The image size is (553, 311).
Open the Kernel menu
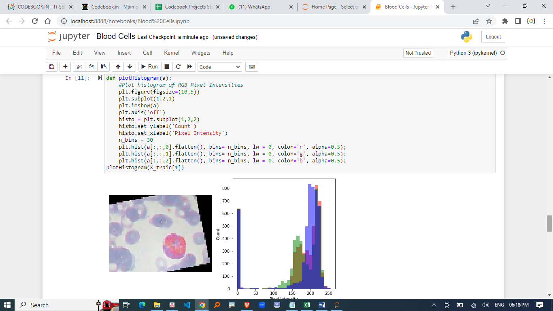coord(172,53)
